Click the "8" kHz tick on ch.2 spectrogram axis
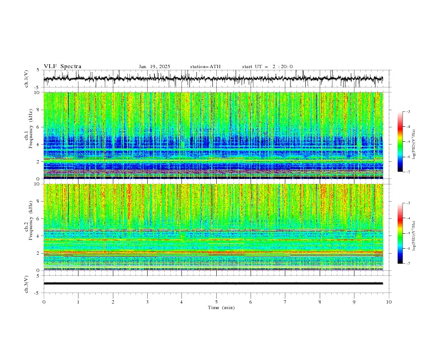The image size is (438, 339). point(38,202)
